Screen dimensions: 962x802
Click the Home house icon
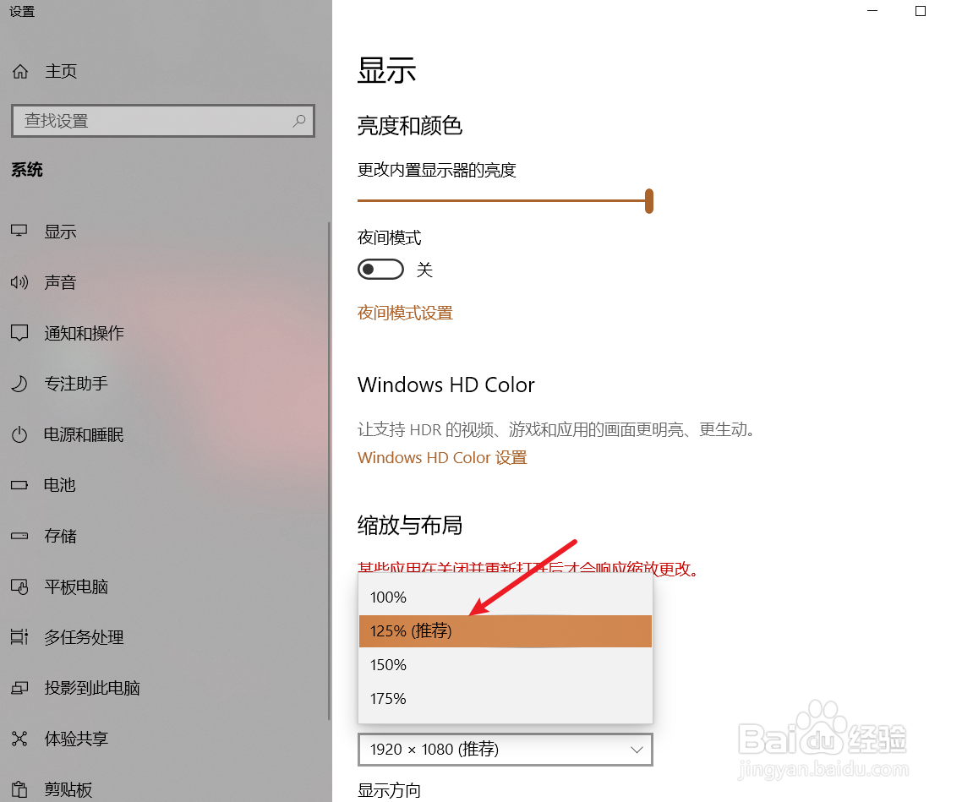pyautogui.click(x=20, y=72)
